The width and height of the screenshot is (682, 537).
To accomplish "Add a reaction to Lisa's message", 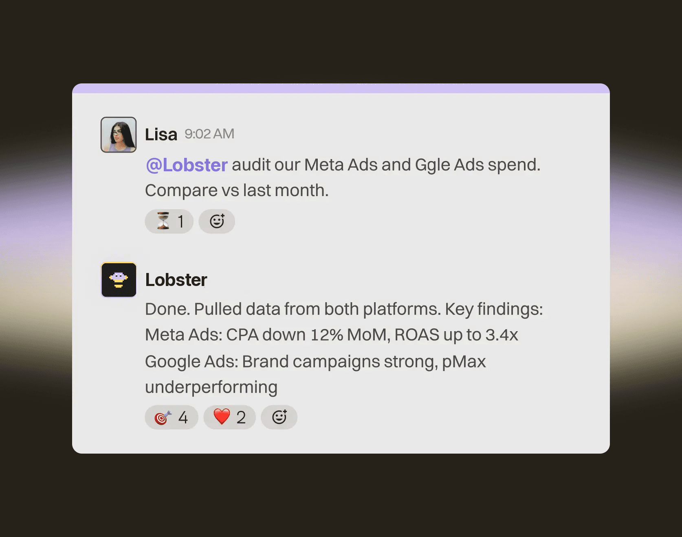I will [217, 221].
